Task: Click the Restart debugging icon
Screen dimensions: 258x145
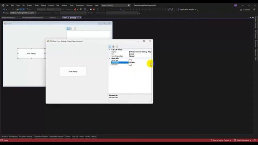Action: 97,10
